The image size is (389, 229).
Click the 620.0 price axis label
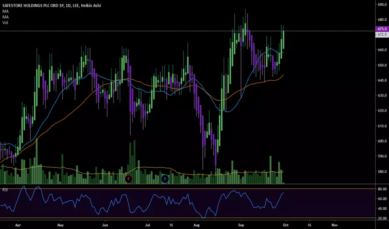point(382,110)
